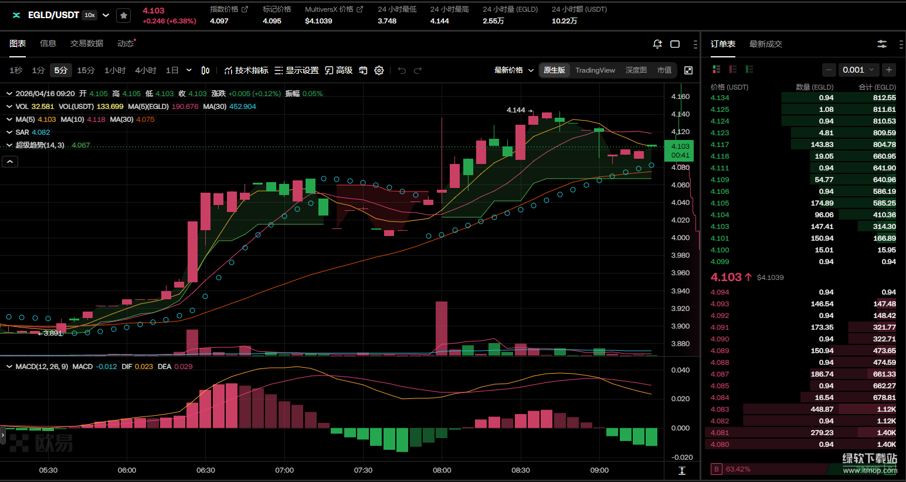906x482 pixels.
Task: Click 显示设置 display settings
Action: point(297,70)
